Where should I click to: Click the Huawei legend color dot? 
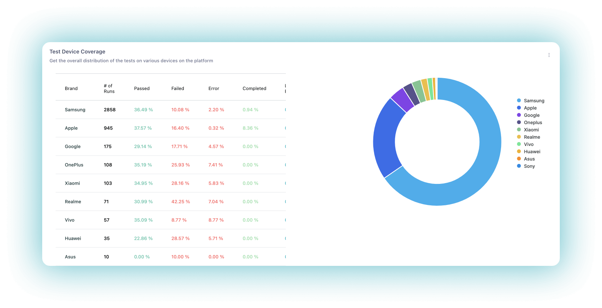(x=519, y=152)
